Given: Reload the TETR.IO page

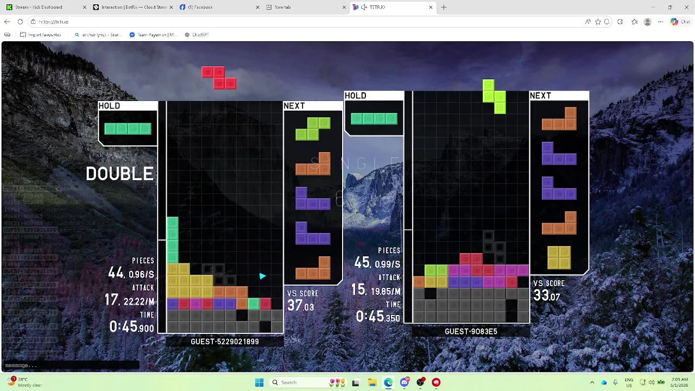Looking at the screenshot, I should tap(20, 22).
